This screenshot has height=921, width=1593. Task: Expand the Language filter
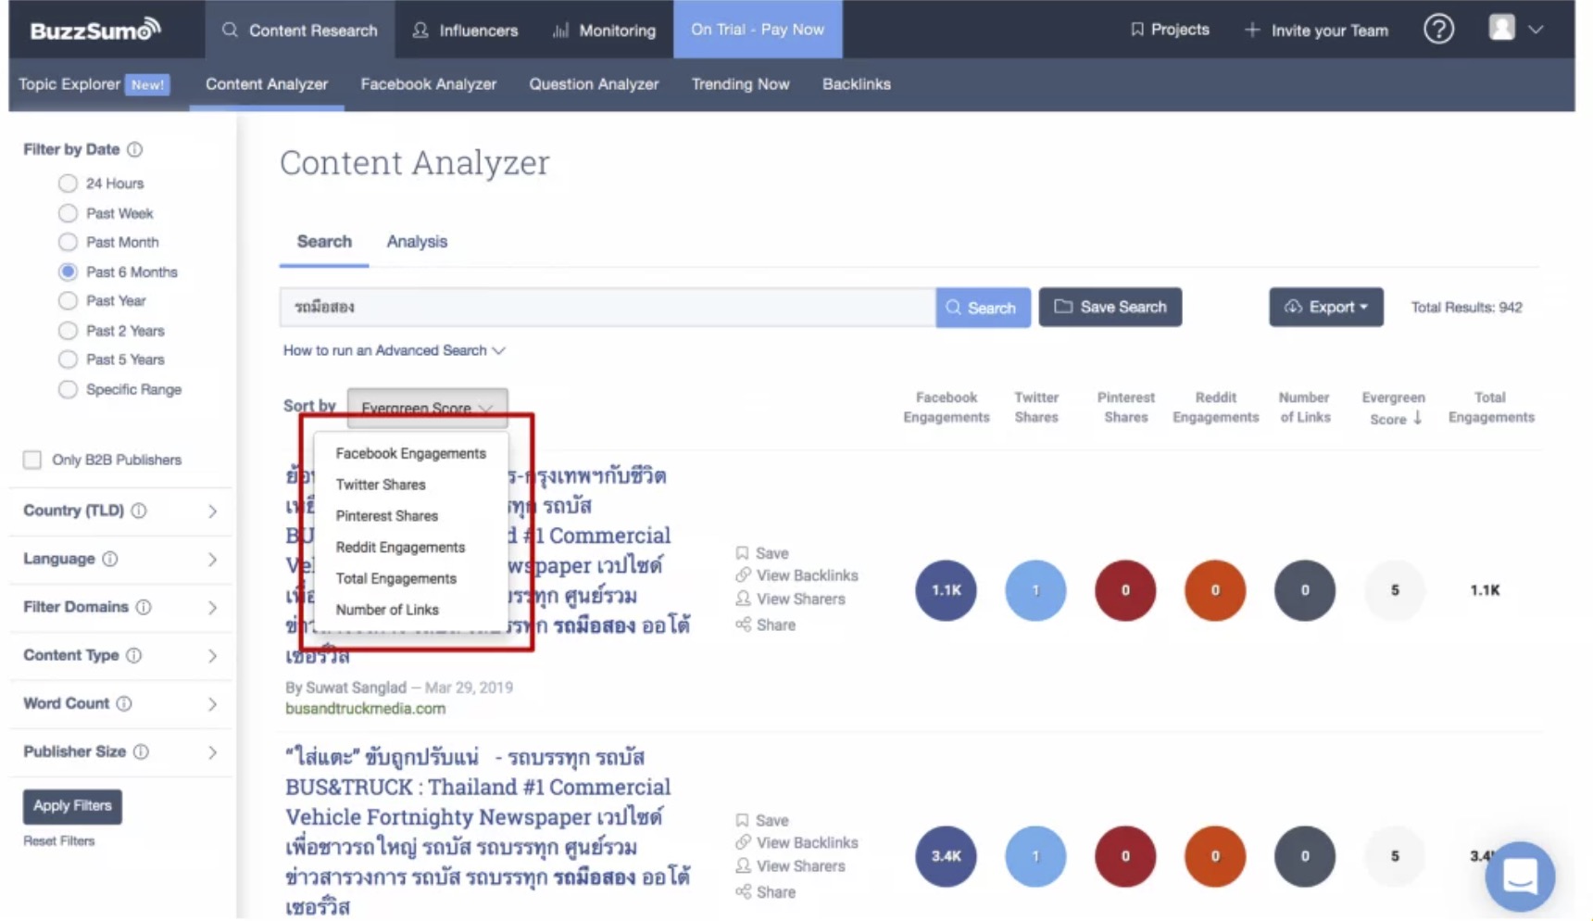(212, 559)
